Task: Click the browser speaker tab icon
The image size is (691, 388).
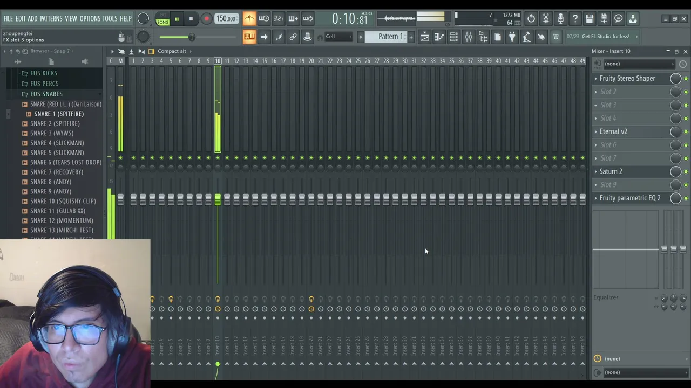Action: tap(85, 62)
